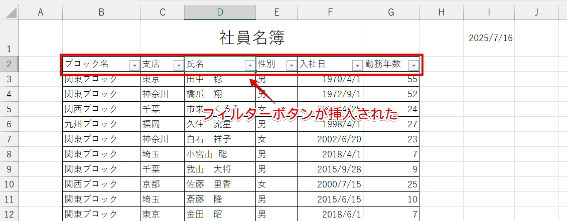Select row 4 header
This screenshot has width=567, height=221.
pos(9,94)
